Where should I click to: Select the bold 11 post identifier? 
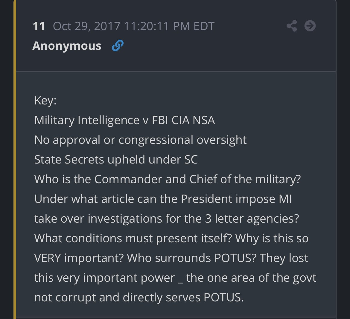point(39,26)
